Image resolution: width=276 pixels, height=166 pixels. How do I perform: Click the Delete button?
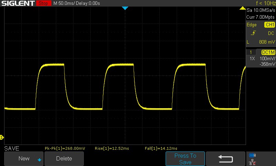point(64,158)
